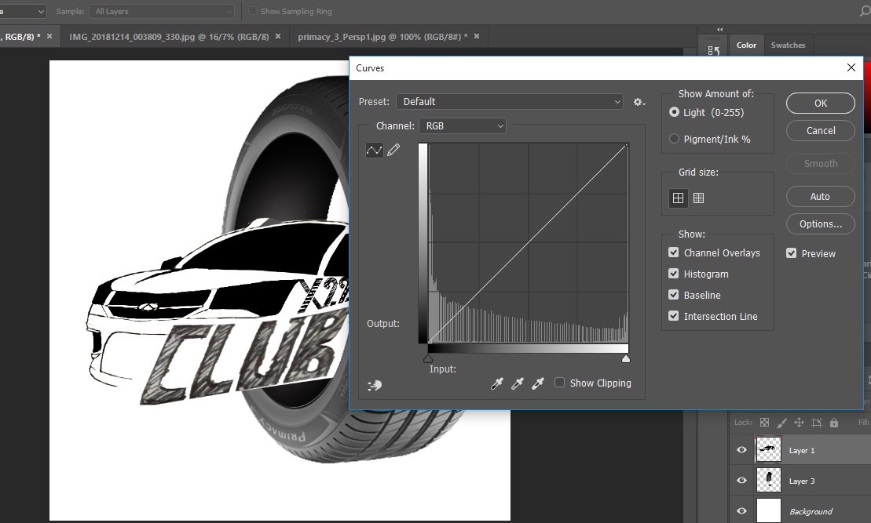Lock layer position with move icon
Viewport: 871px width, 523px height.
tap(799, 423)
